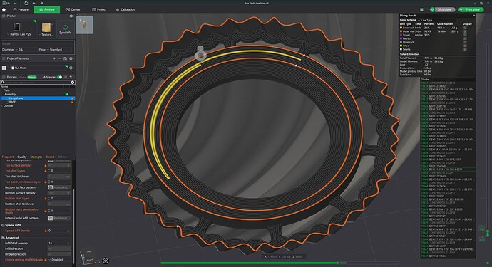Expand the Outside tree item

pyautogui.click(x=2, y=106)
